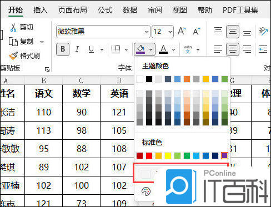The height and width of the screenshot is (207, 271).
Task: Toggle Italic formatting
Action: [77, 49]
